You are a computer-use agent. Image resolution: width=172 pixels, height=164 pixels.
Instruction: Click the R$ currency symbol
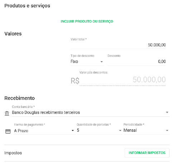(75, 81)
